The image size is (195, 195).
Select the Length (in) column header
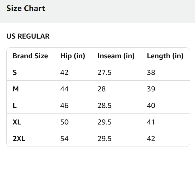point(165,56)
